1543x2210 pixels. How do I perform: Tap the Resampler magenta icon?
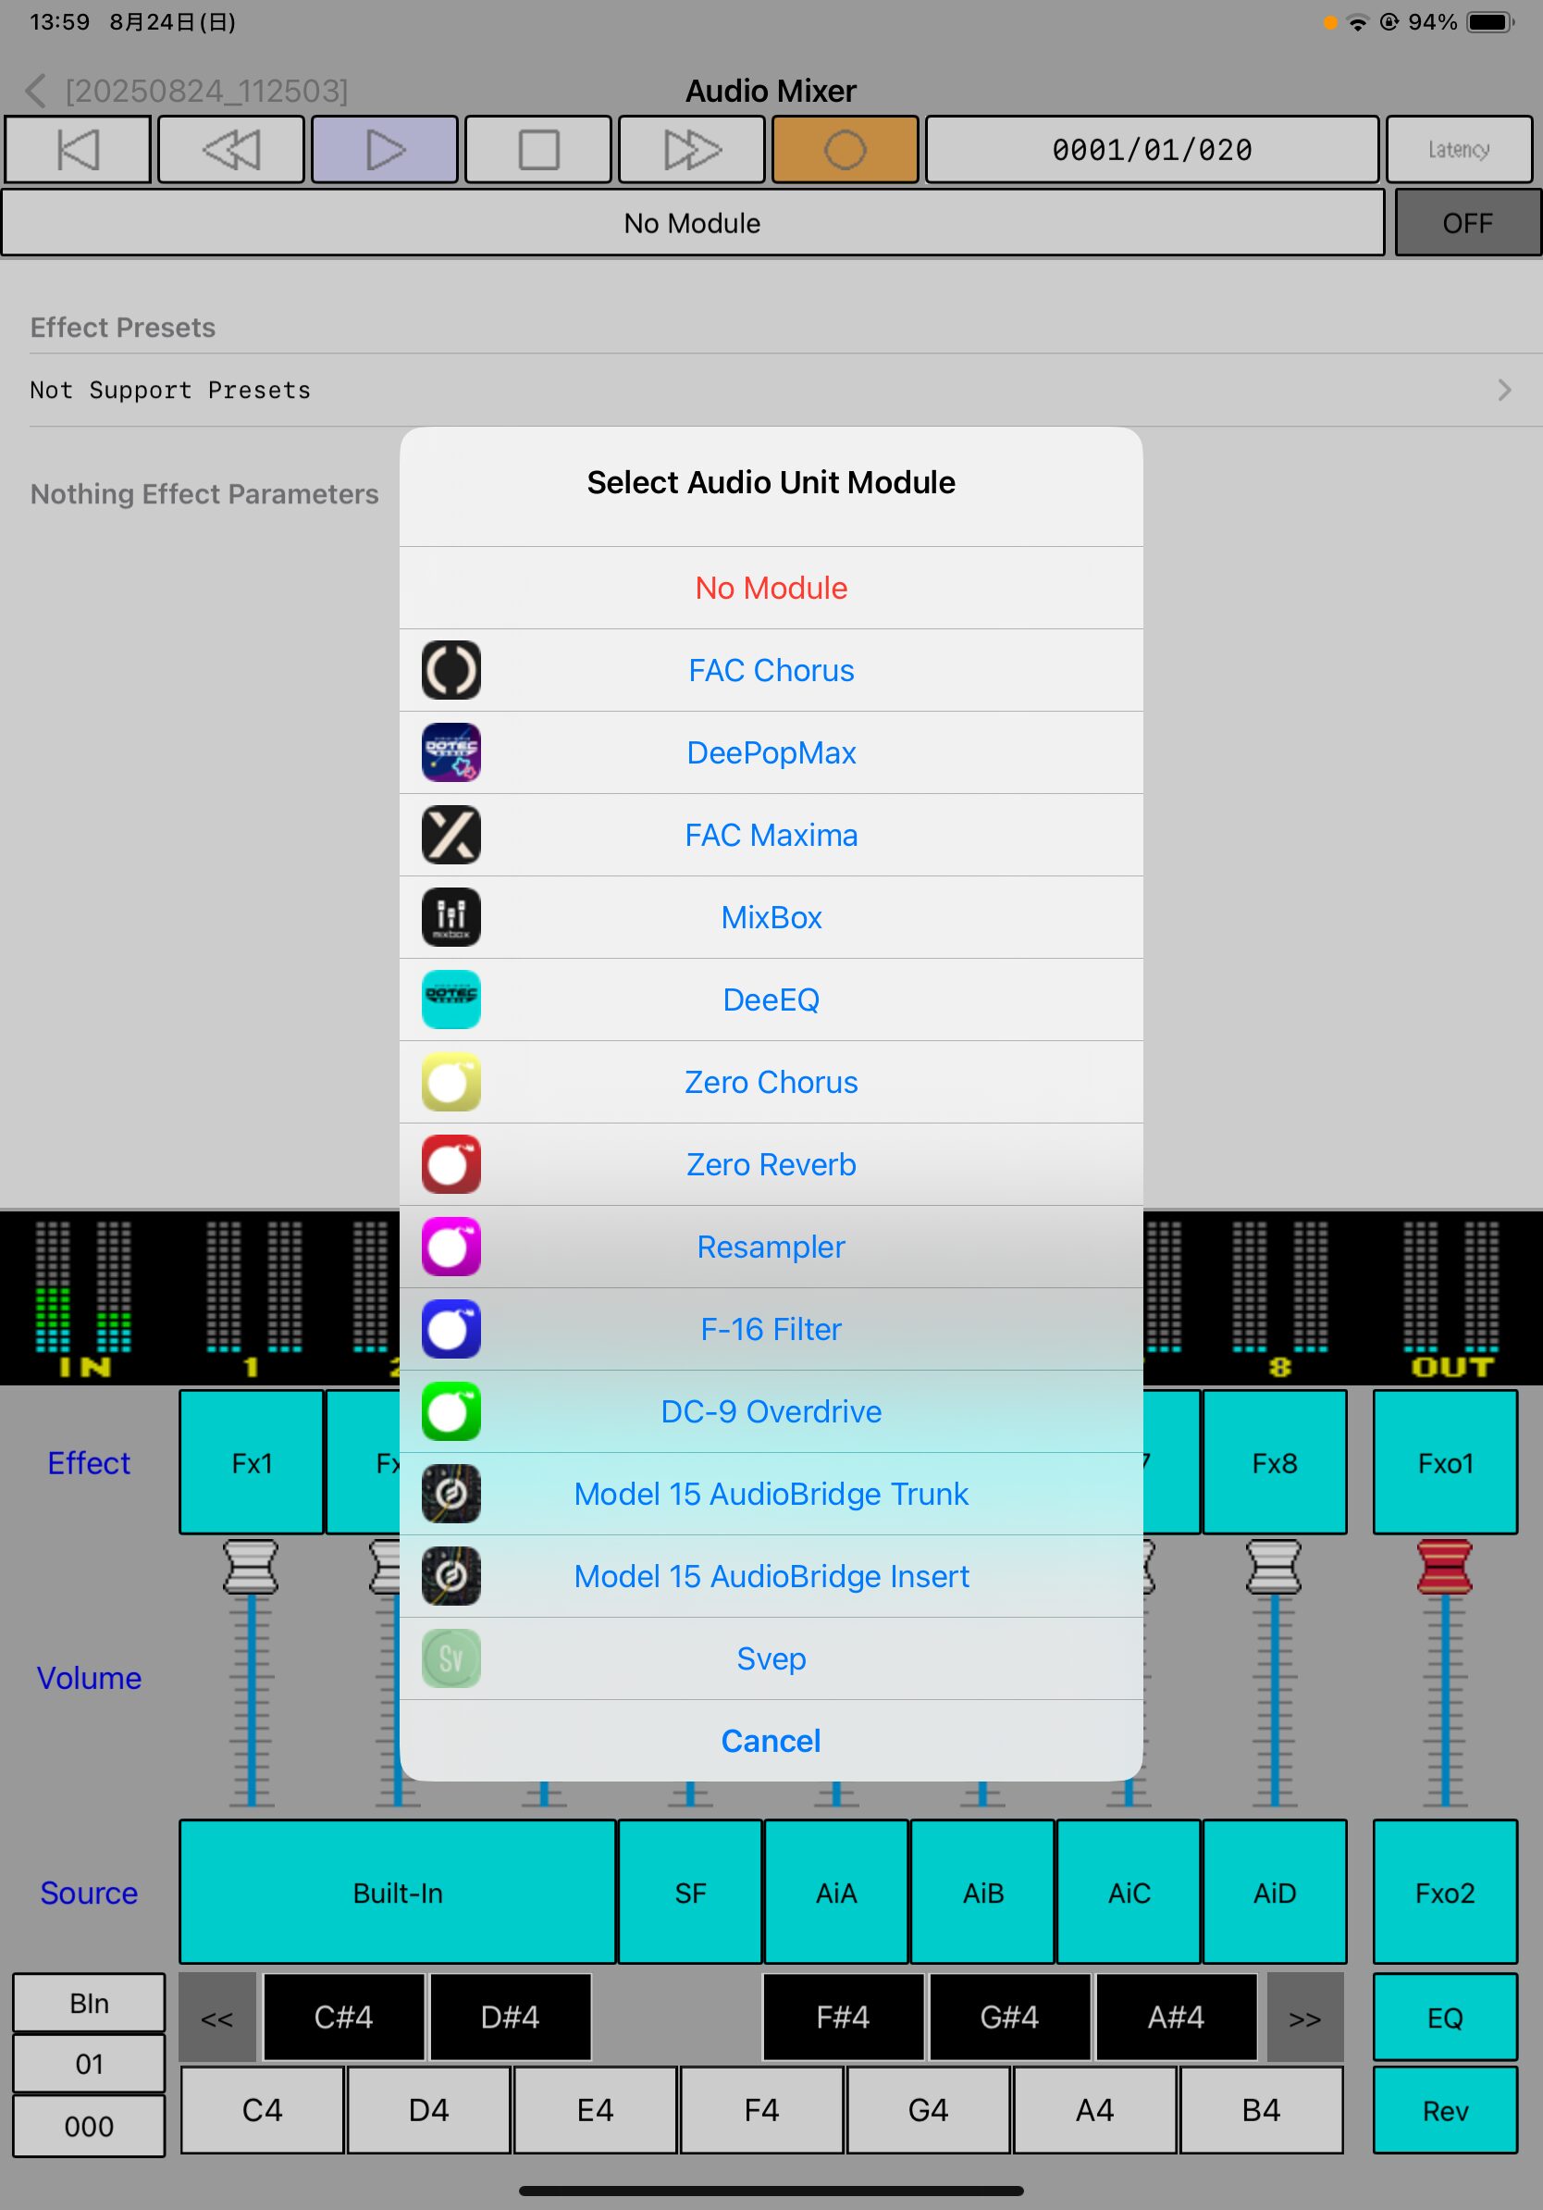[451, 1247]
